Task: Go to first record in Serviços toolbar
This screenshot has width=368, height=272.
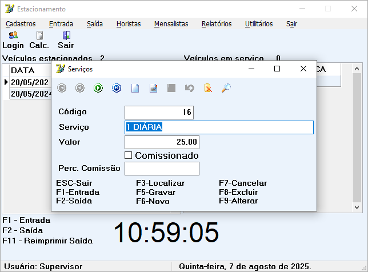Action: click(x=62, y=88)
